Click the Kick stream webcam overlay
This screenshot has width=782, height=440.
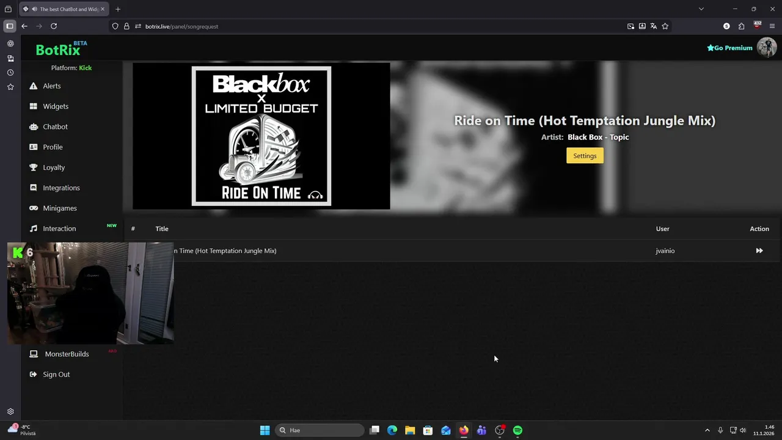90,293
